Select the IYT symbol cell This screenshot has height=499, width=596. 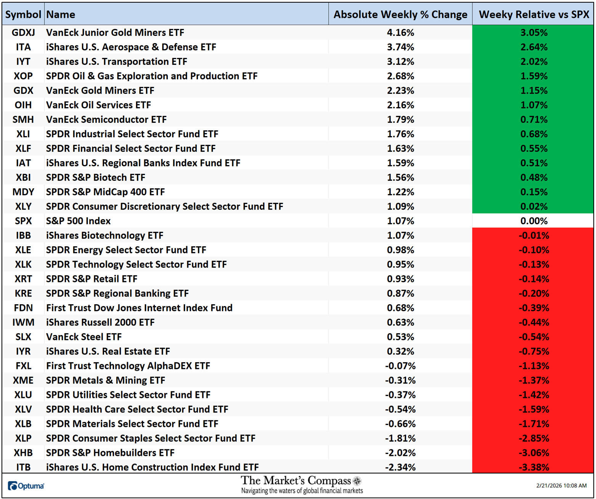pyautogui.click(x=23, y=61)
